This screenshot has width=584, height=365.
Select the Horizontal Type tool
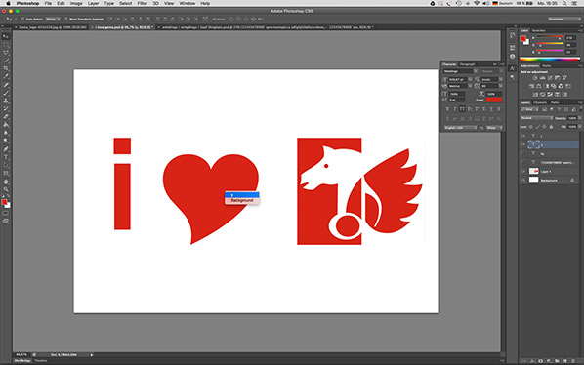click(x=6, y=157)
